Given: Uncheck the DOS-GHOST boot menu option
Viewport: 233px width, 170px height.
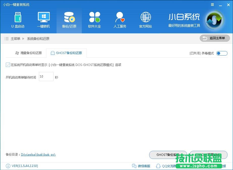Looking at the screenshot, I should 8,65.
